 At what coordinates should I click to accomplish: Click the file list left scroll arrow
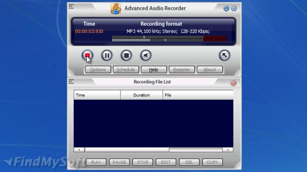pos(79,150)
